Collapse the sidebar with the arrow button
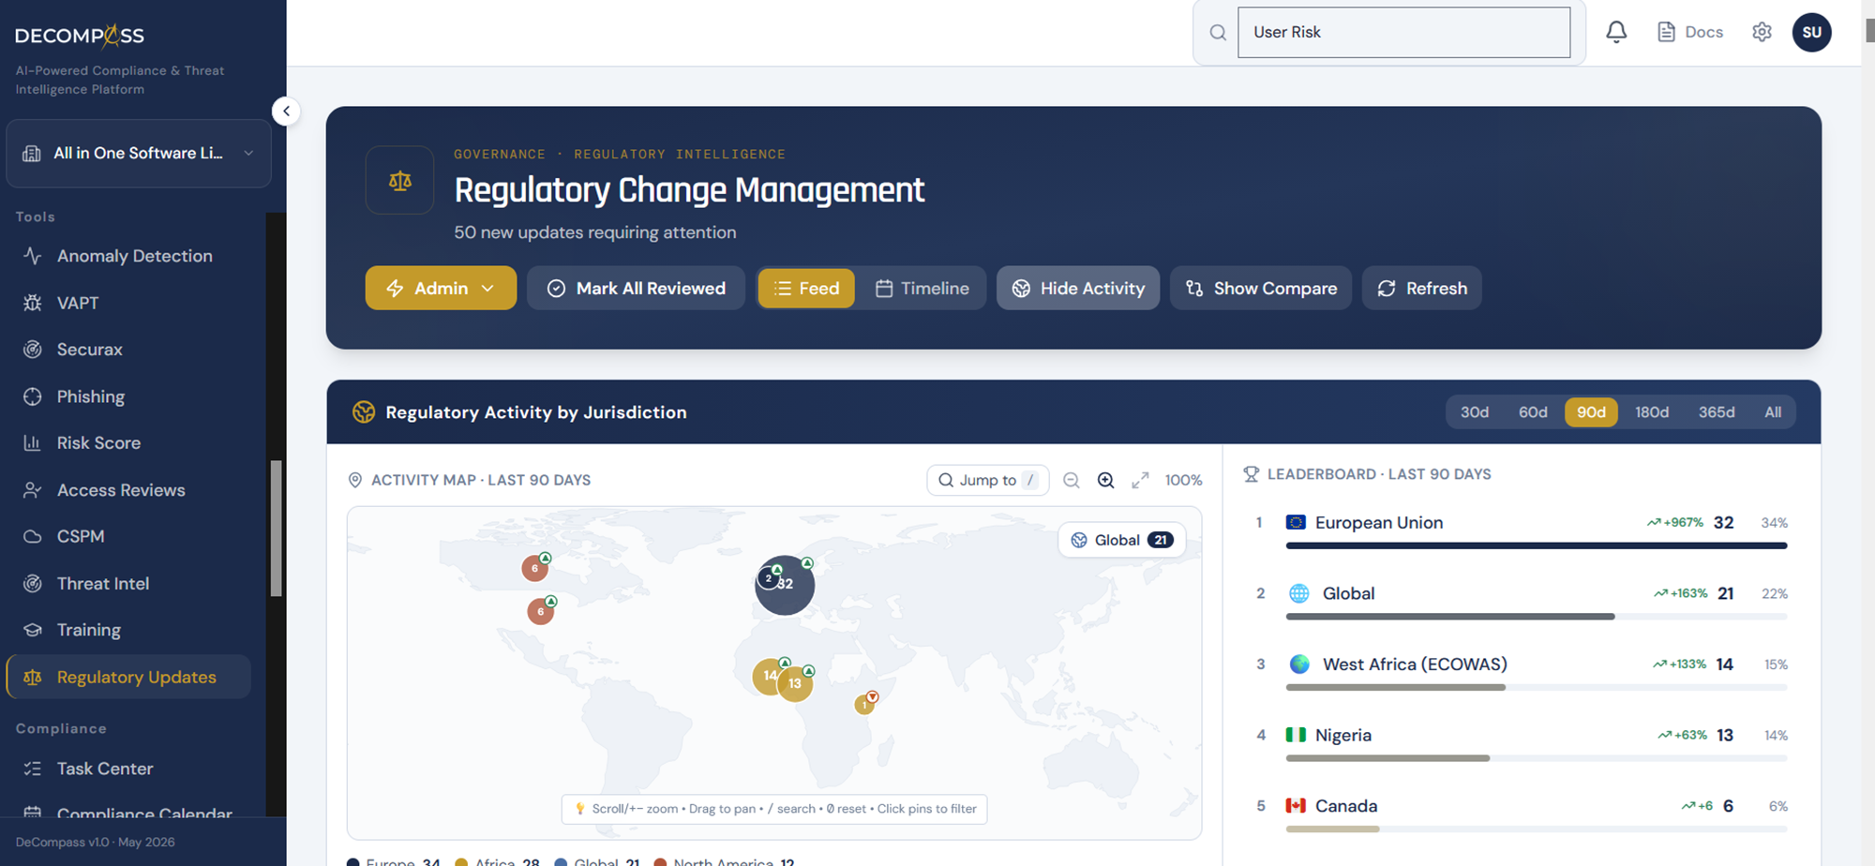 tap(286, 111)
